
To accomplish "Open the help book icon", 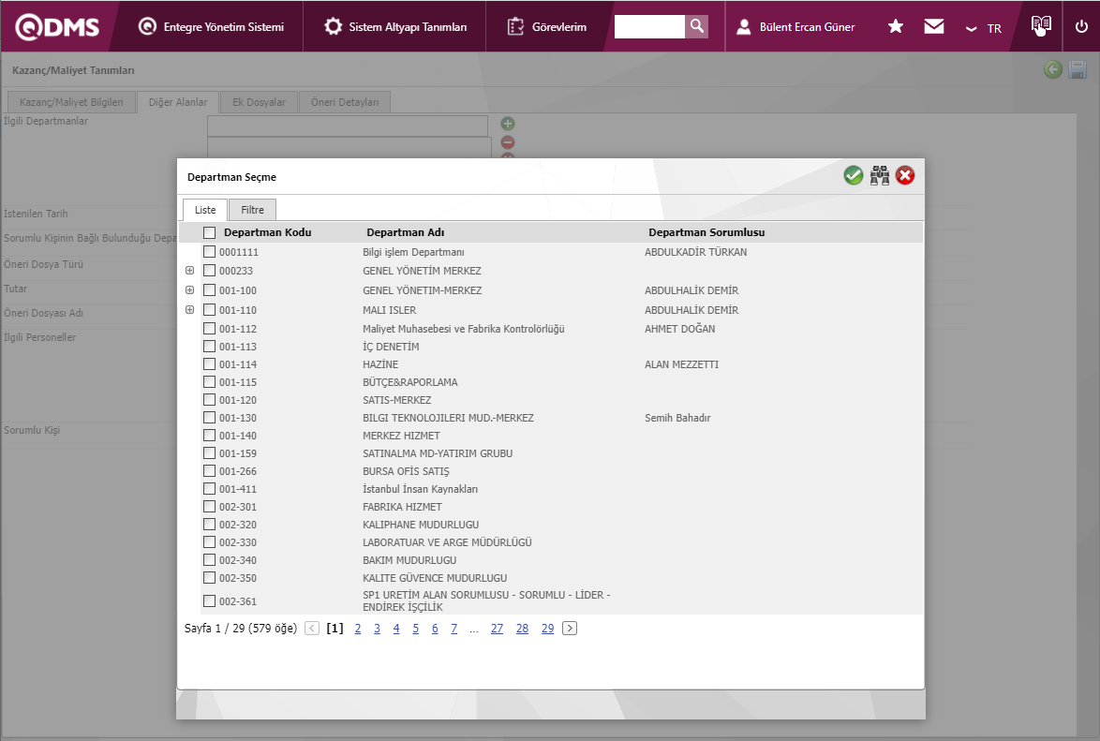I will (1041, 25).
